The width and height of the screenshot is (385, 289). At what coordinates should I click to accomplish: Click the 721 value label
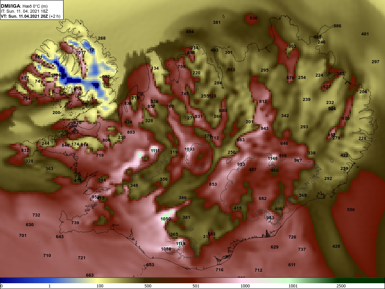pos(82,258)
